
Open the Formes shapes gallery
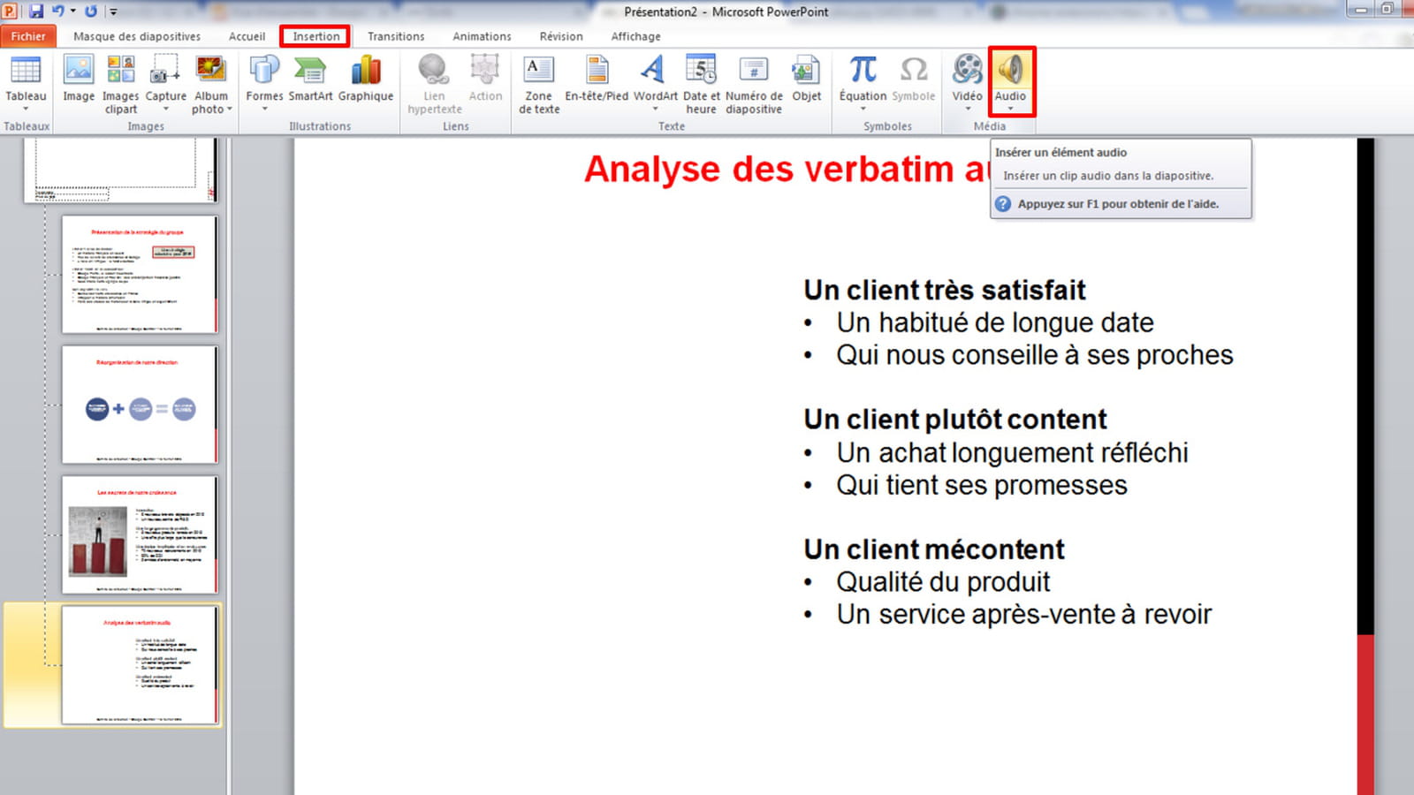click(264, 71)
